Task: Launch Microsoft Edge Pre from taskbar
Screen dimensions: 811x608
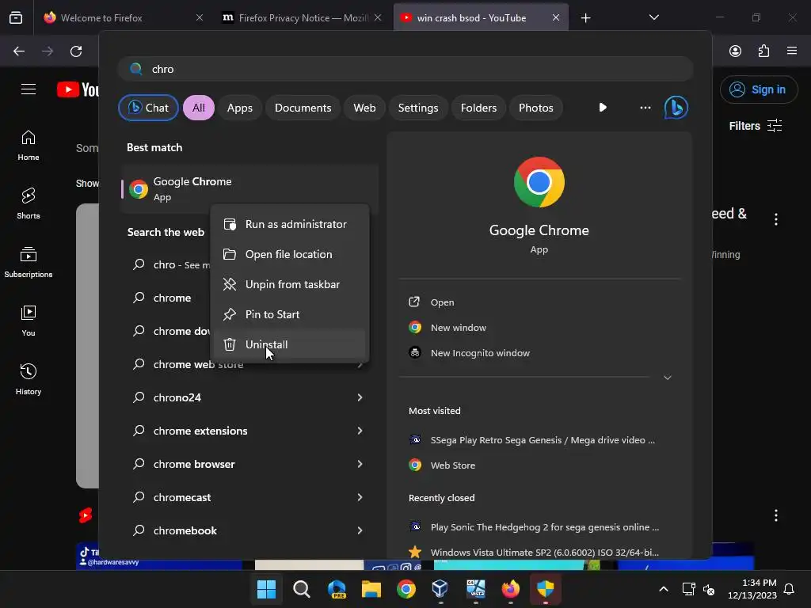Action: 337,588
